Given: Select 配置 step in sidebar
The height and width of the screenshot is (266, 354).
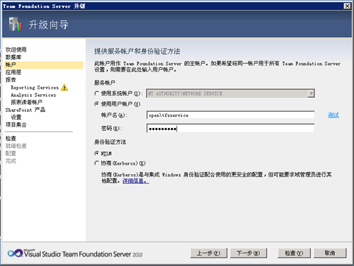Looking at the screenshot, I should tap(11, 153).
